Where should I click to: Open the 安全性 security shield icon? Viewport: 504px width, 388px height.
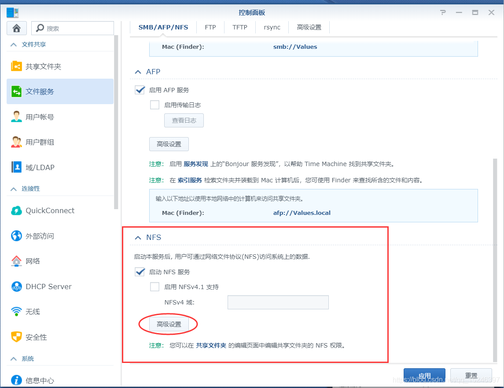(16, 337)
